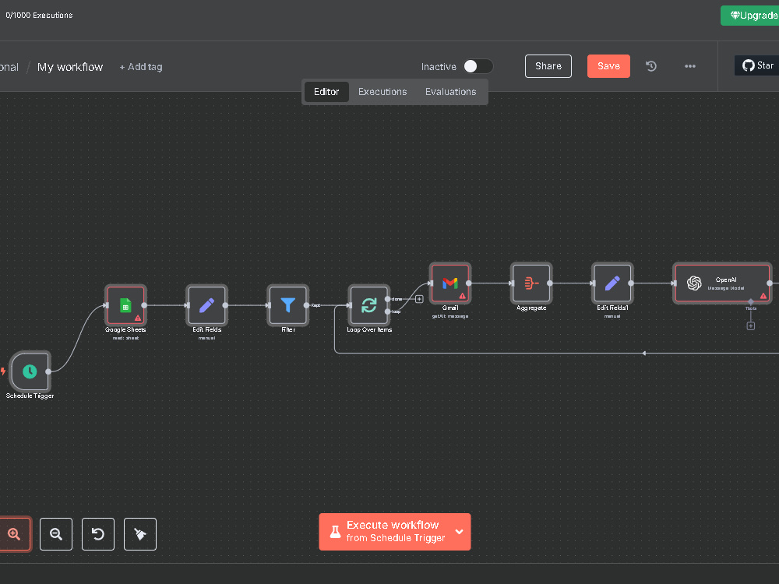Open the Edit Fields node

click(206, 305)
